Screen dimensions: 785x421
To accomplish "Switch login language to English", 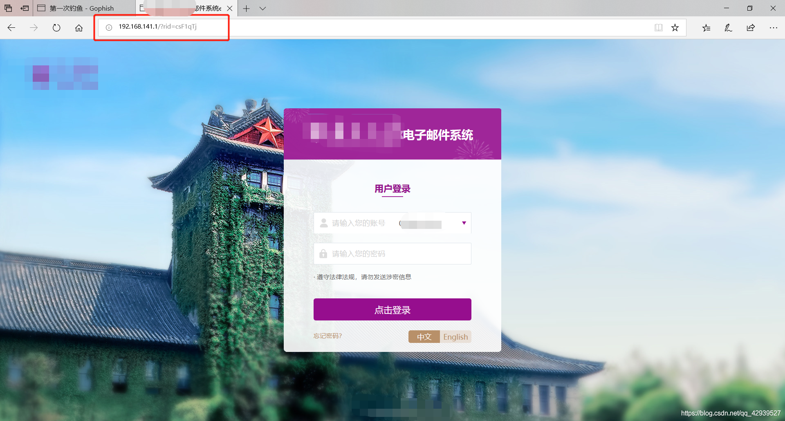I will coord(455,337).
